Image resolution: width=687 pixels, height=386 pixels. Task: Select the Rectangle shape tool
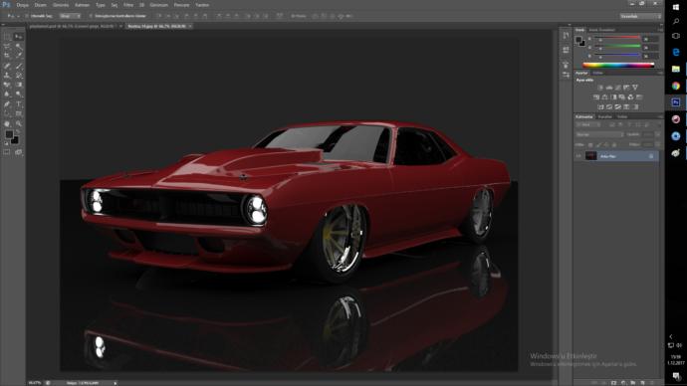pos(18,113)
